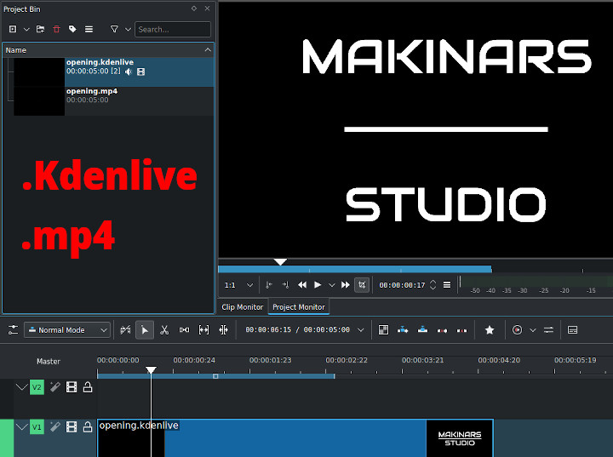Open the audio mixer sliders icon
The image size is (613, 457).
tap(548, 330)
